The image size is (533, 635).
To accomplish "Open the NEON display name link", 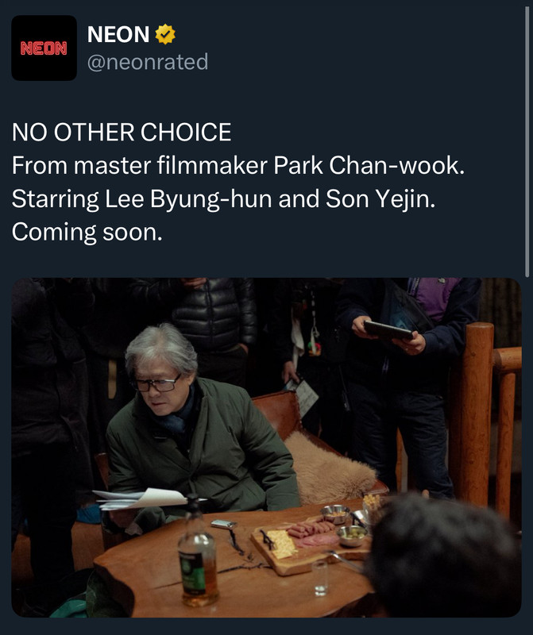I will (118, 34).
